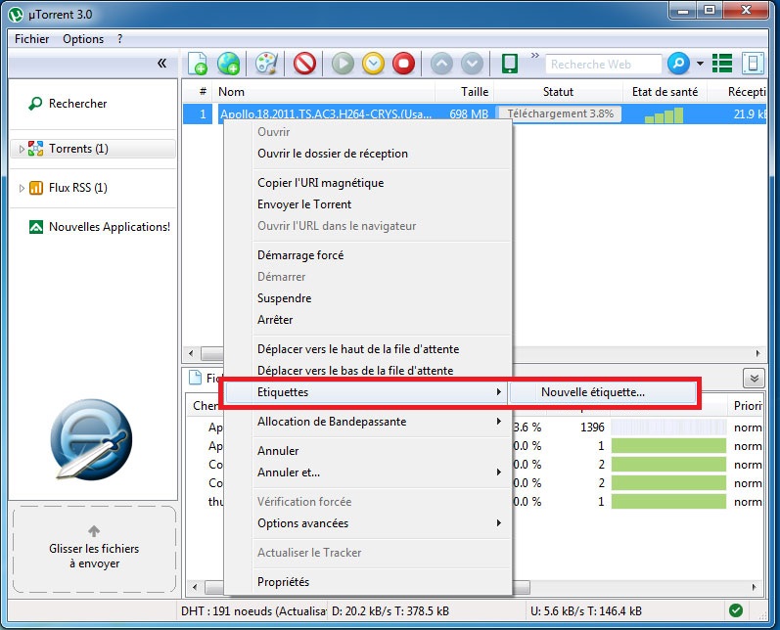Expand the Torrents (1) tree node
This screenshot has width=780, height=630.
(x=22, y=149)
